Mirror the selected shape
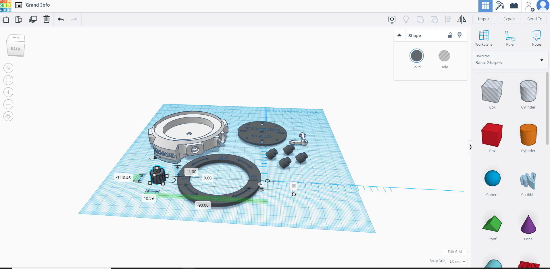The width and height of the screenshot is (550, 269). pos(462,19)
